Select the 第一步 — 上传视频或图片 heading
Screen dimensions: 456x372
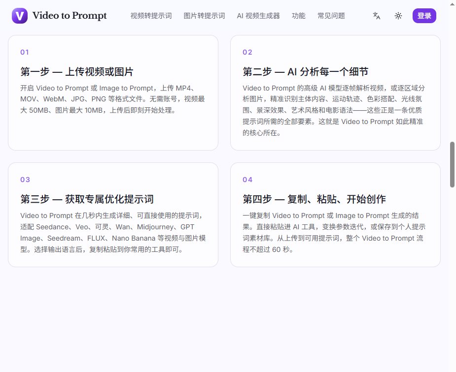pos(77,72)
